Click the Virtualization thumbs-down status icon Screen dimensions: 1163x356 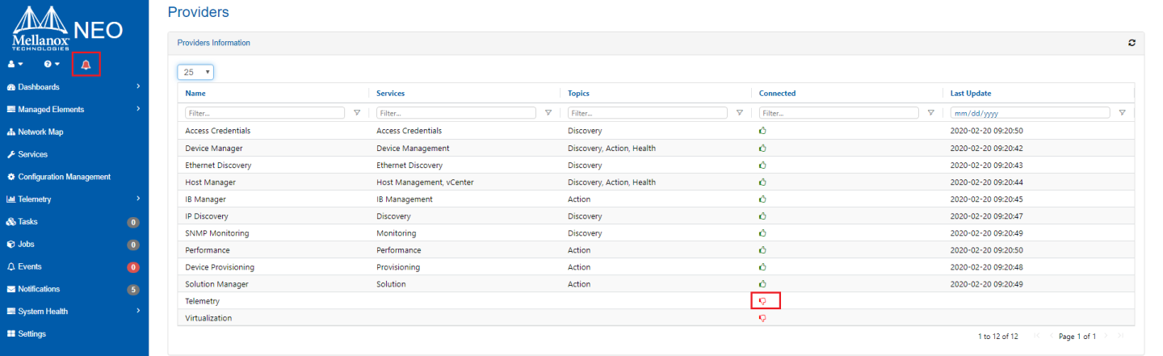[x=762, y=318]
